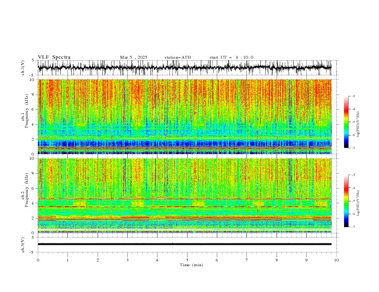Click the time axis tick label "4"
The image size is (379, 292).
pyautogui.click(x=157, y=260)
